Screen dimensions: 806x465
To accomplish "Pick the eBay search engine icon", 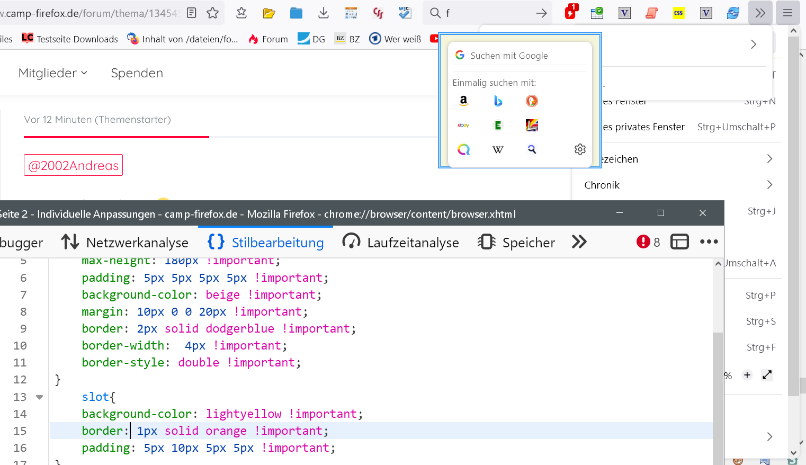I will coord(463,126).
